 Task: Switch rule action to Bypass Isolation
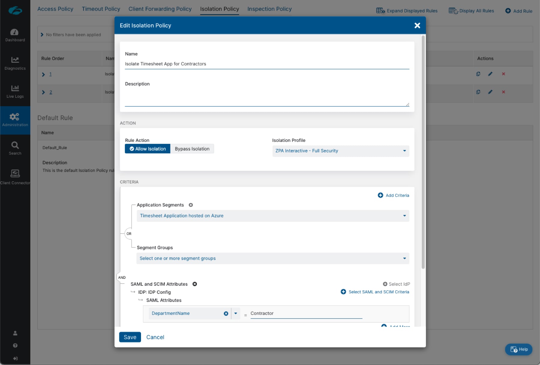click(192, 149)
